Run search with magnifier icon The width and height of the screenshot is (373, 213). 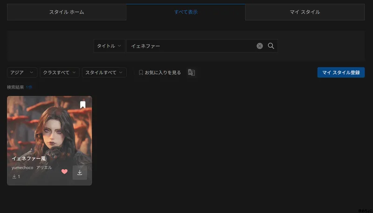[x=271, y=46]
